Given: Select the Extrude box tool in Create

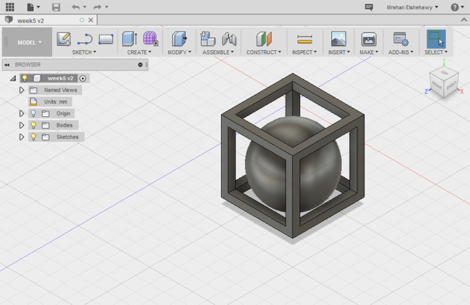Looking at the screenshot, I should pyautogui.click(x=129, y=39).
